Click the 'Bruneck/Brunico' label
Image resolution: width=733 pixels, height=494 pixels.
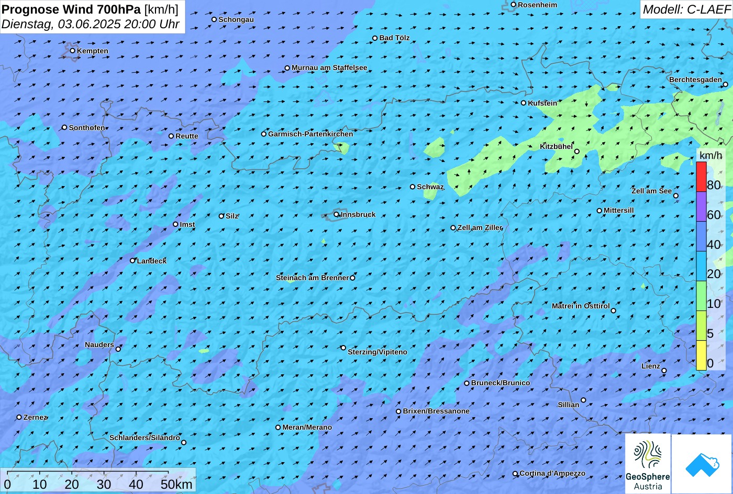(501, 383)
